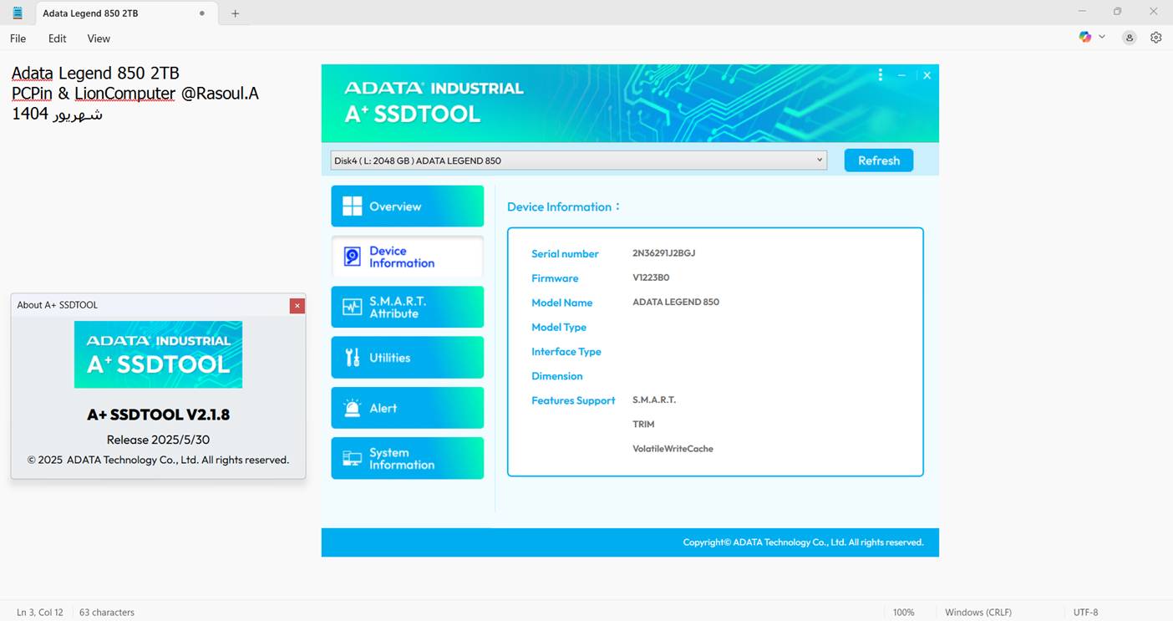
Task: Click the UTF-8 encoding indicator
Action: (x=1086, y=613)
